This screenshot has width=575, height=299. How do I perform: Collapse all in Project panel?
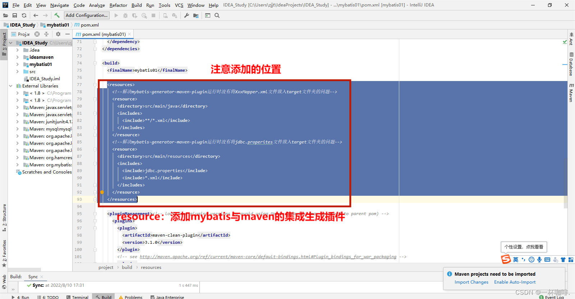(46, 34)
